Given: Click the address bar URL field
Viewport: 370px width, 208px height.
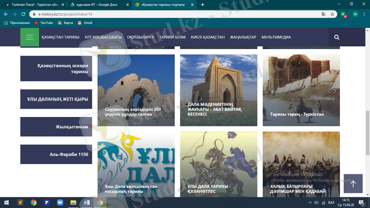Looking at the screenshot, I should click(x=176, y=14).
